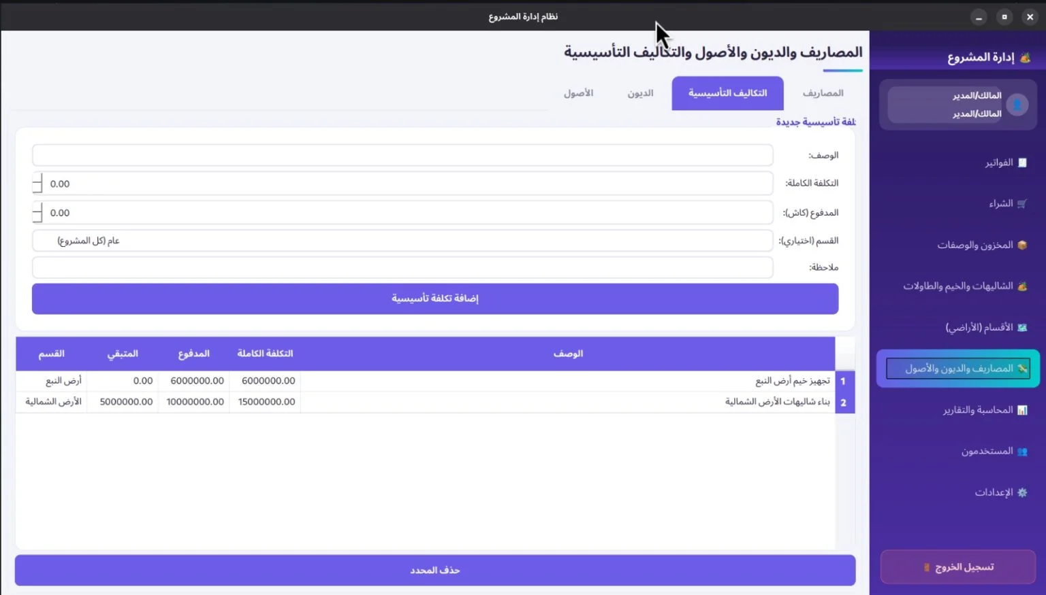Click stepper arrows of المدفوع (كاش) field
Viewport: 1046px width, 595px height.
37,213
